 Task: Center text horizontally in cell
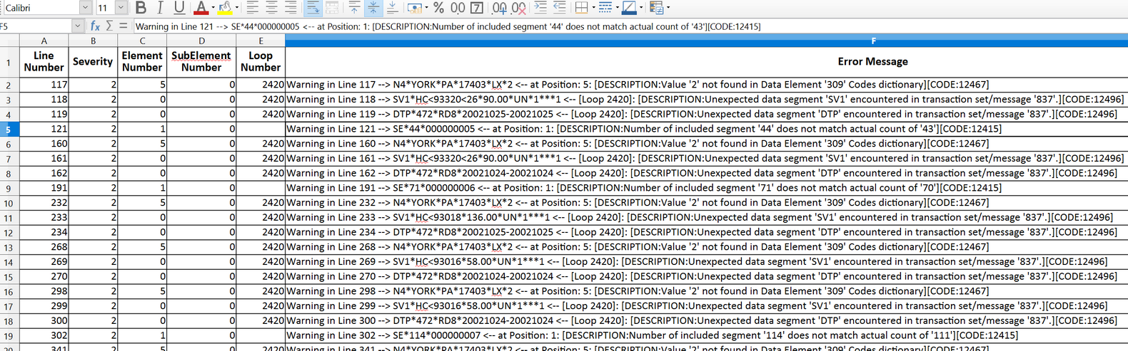[x=272, y=8]
